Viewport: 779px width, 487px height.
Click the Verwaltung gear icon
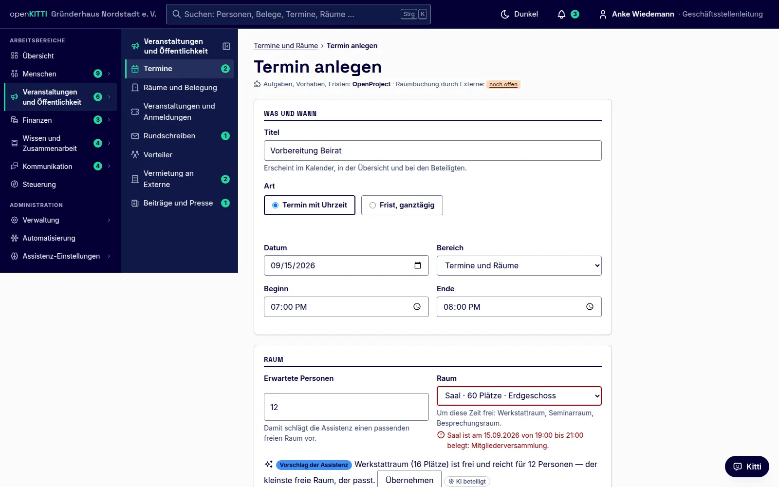pyautogui.click(x=15, y=220)
